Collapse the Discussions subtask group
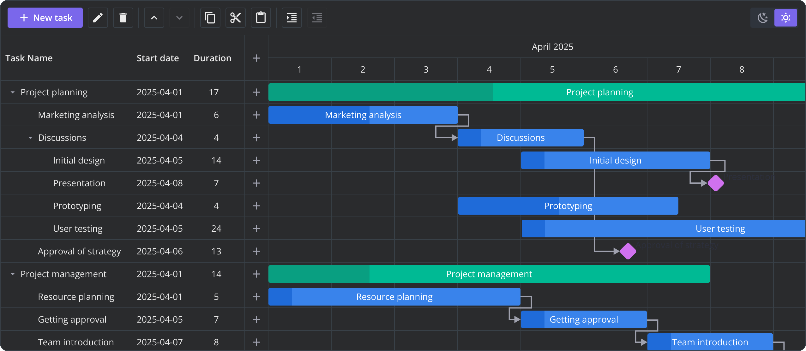The height and width of the screenshot is (351, 806). coord(30,138)
